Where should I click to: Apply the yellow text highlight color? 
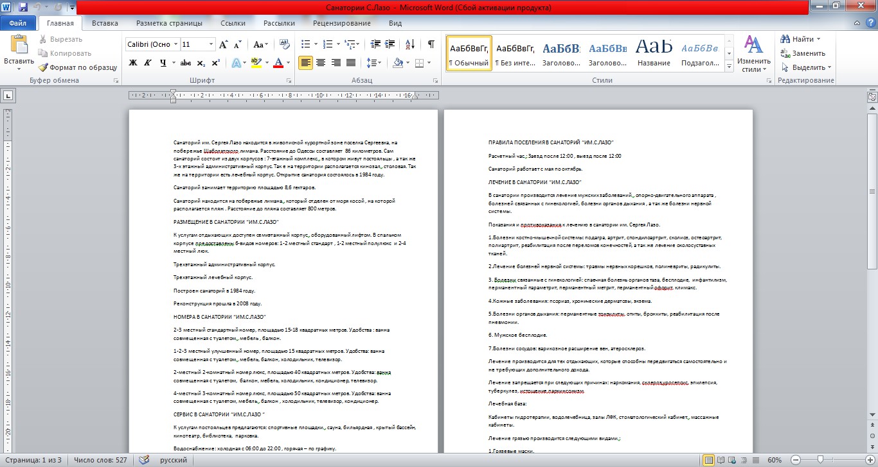point(256,63)
